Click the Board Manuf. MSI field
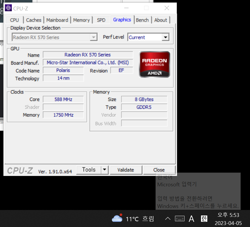Viewport: 250px width, 227px height. click(88, 63)
